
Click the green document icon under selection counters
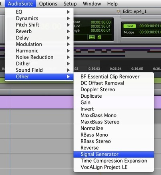point(99,37)
